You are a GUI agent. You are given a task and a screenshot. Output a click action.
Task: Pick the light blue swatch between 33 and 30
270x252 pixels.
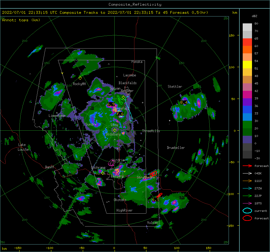pyautogui.click(x=247, y=117)
